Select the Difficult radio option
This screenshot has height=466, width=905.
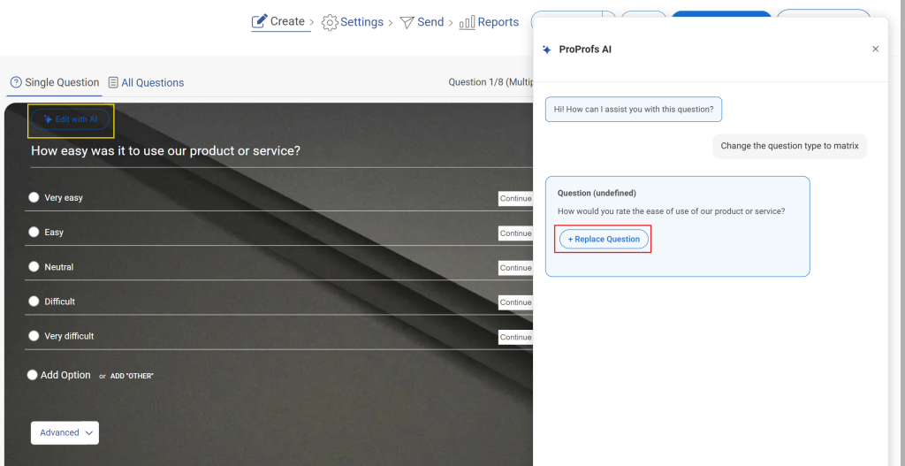(34, 302)
